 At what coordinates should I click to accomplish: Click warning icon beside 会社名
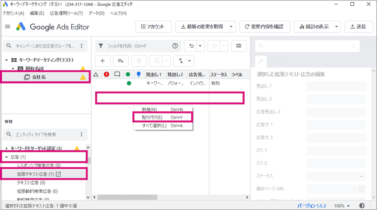pyautogui.click(x=83, y=77)
